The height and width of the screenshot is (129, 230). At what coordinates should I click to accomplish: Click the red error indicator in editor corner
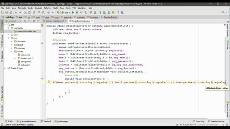click(225, 25)
